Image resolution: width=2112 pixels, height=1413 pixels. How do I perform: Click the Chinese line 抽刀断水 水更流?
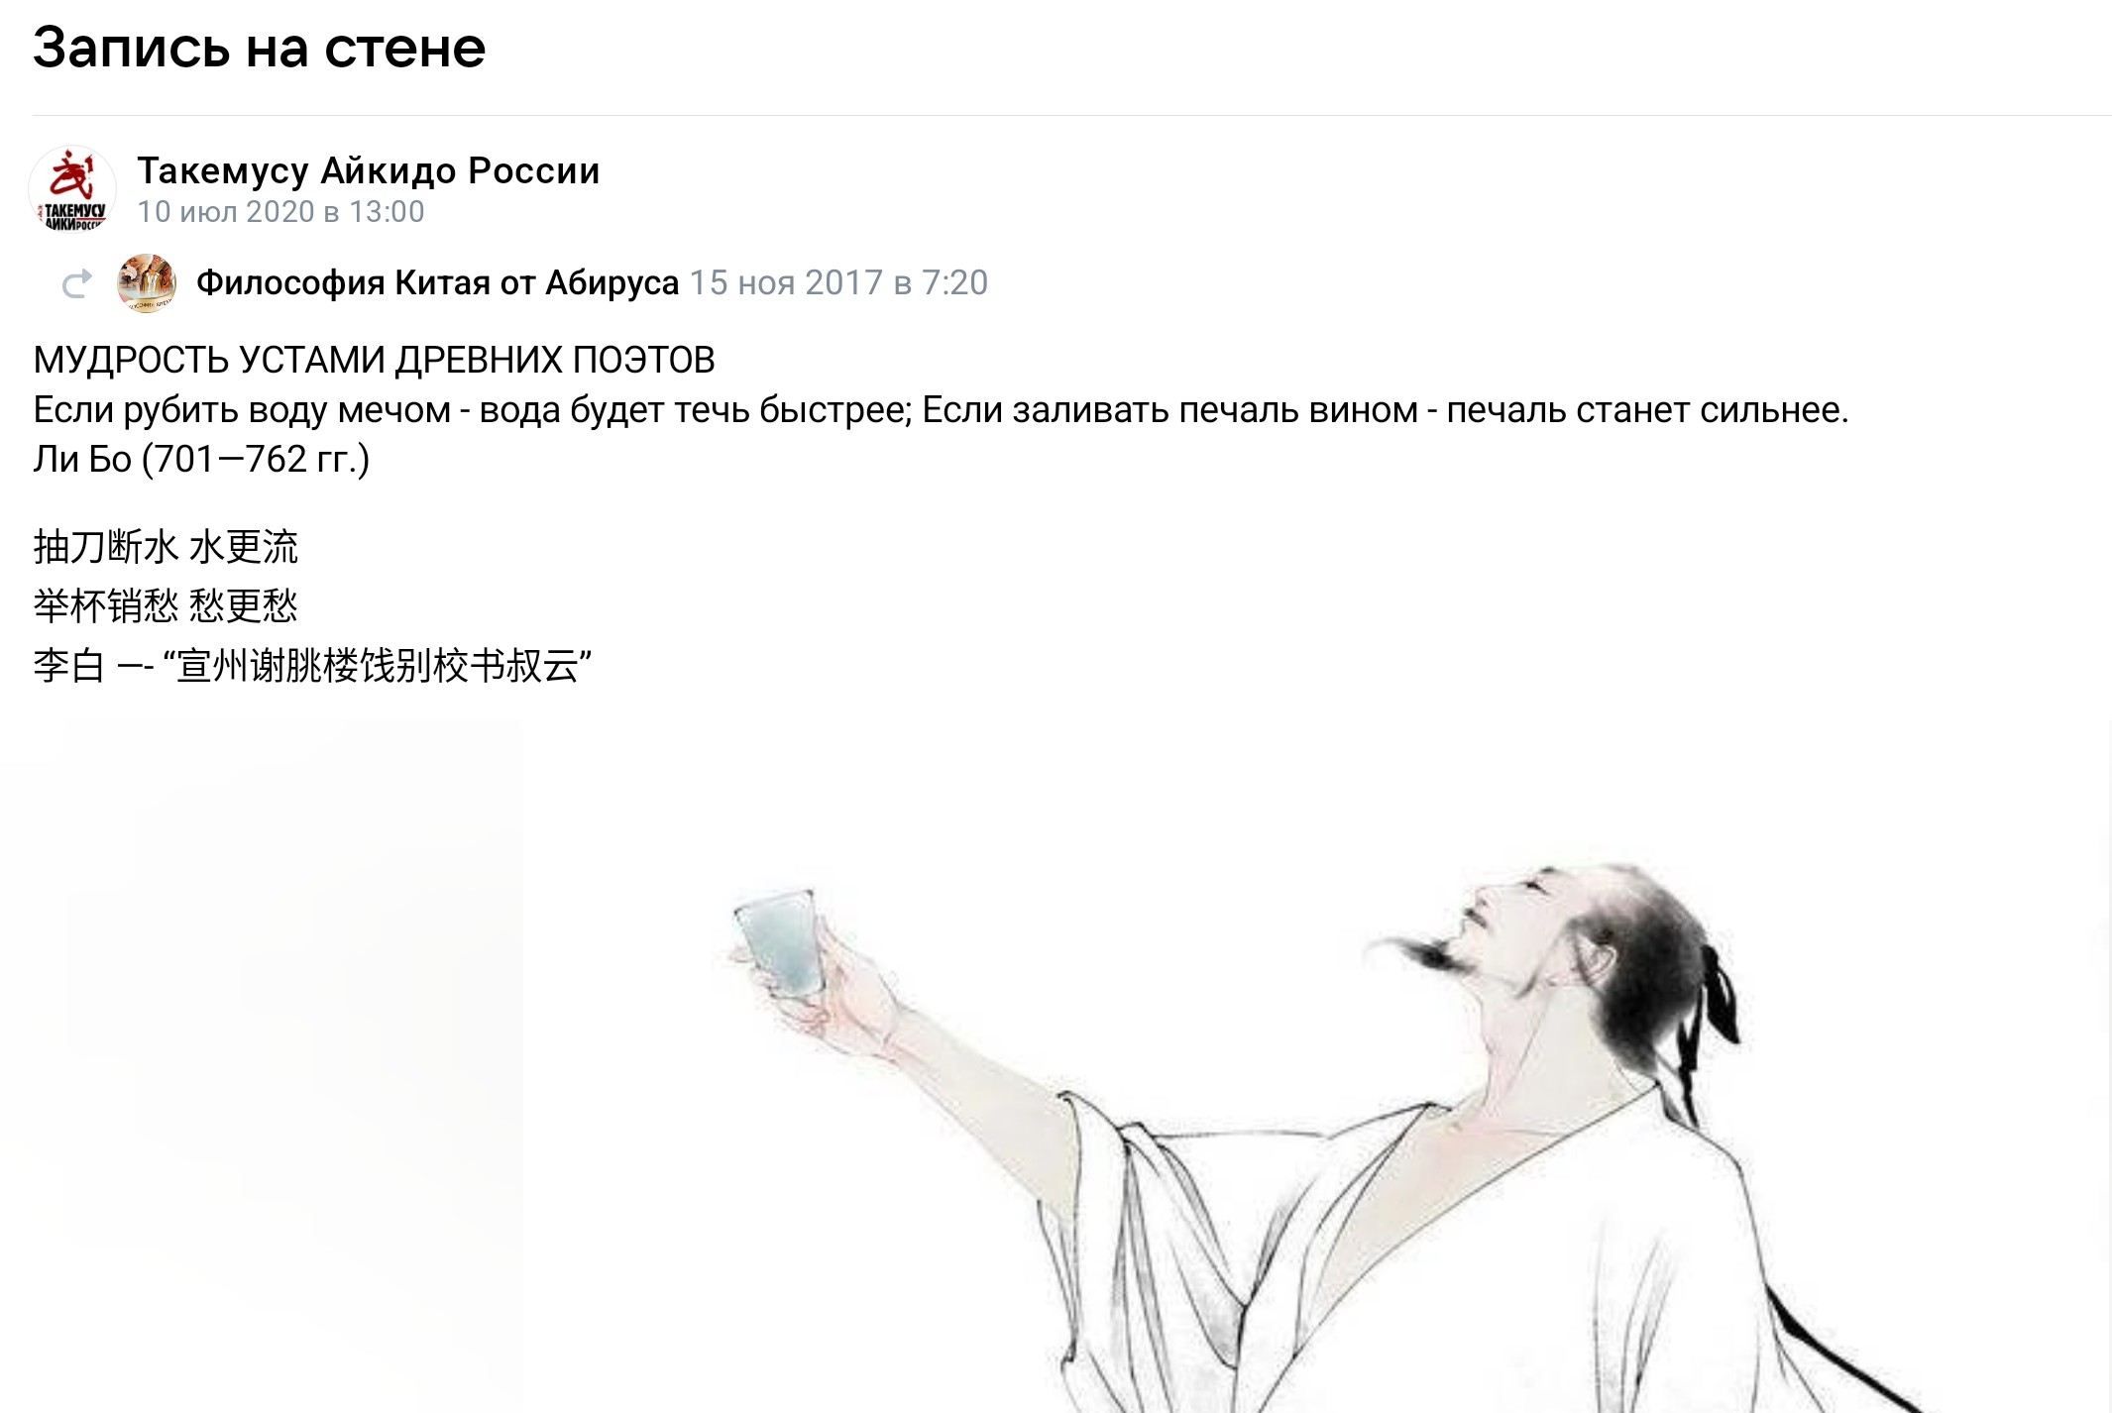(x=166, y=547)
